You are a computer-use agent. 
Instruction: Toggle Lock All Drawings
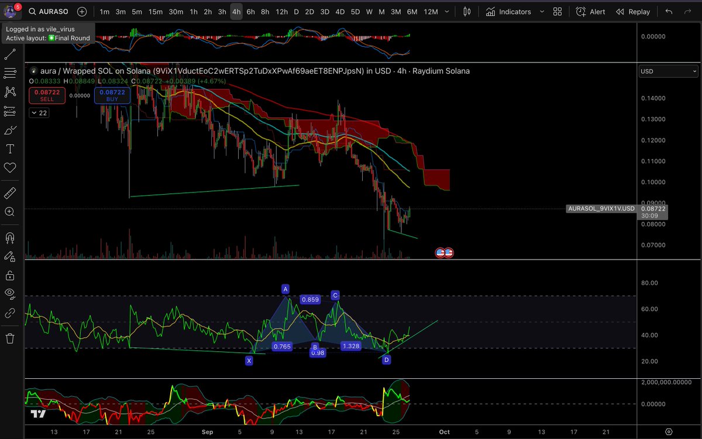[x=9, y=275]
